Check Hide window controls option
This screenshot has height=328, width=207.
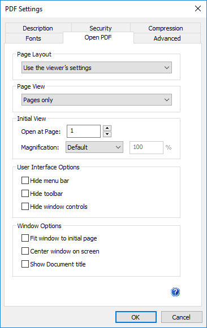point(25,206)
